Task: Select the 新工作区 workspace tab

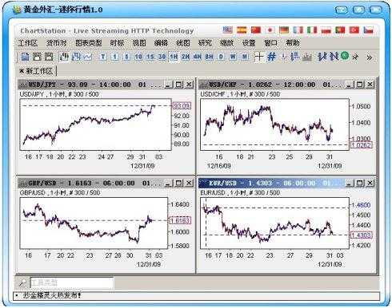Action: [37, 71]
